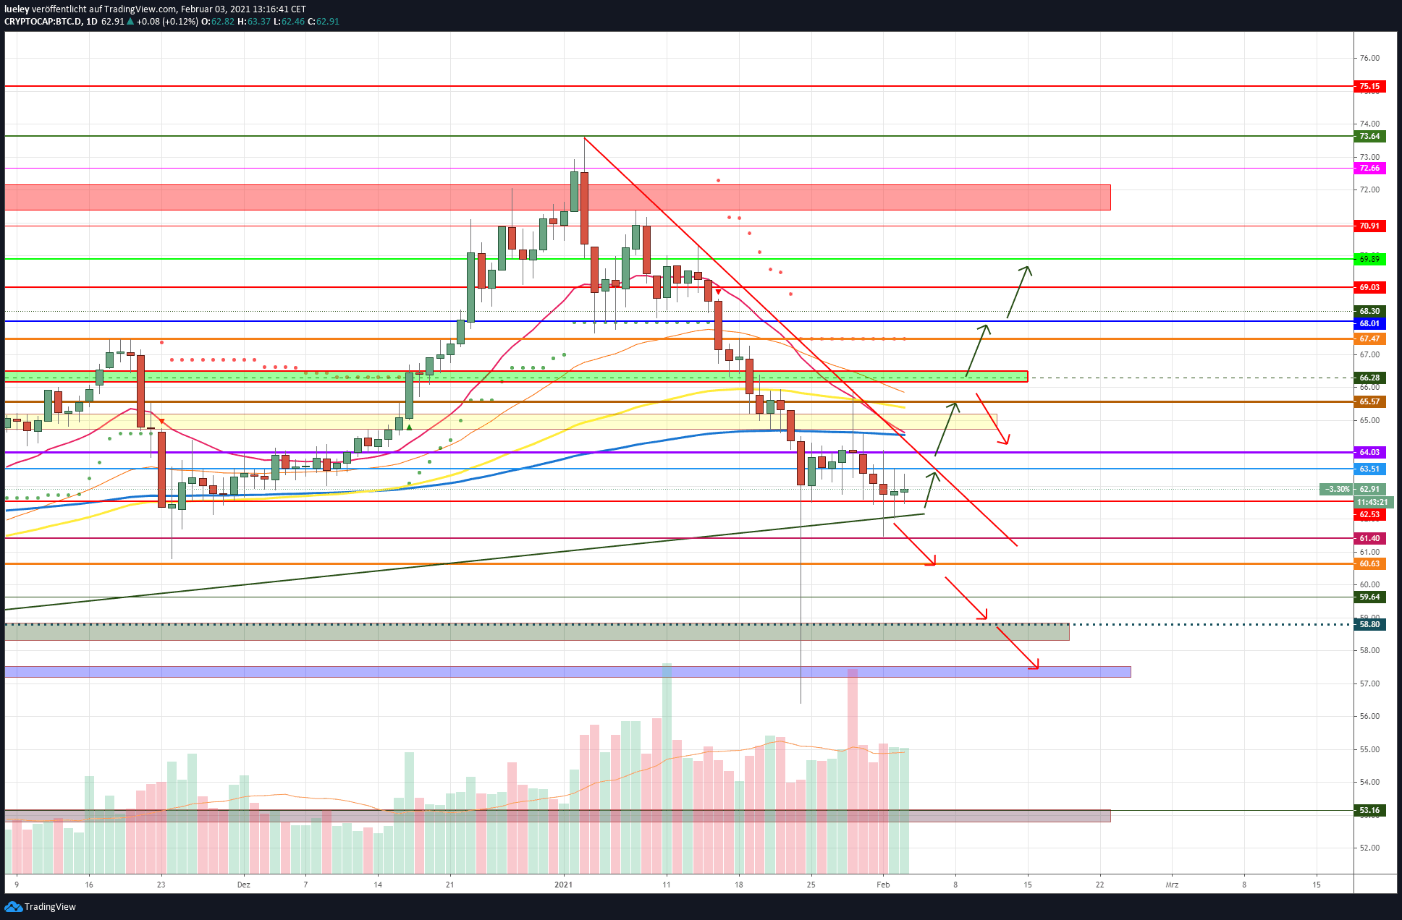
Task: Click the 74.00 tick on price axis
Action: click(x=1369, y=124)
